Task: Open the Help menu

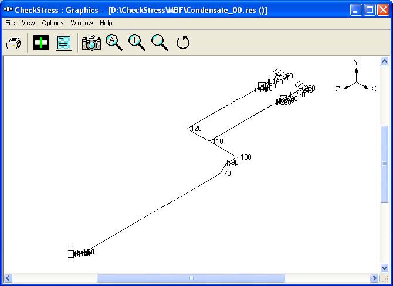Action: pos(106,23)
